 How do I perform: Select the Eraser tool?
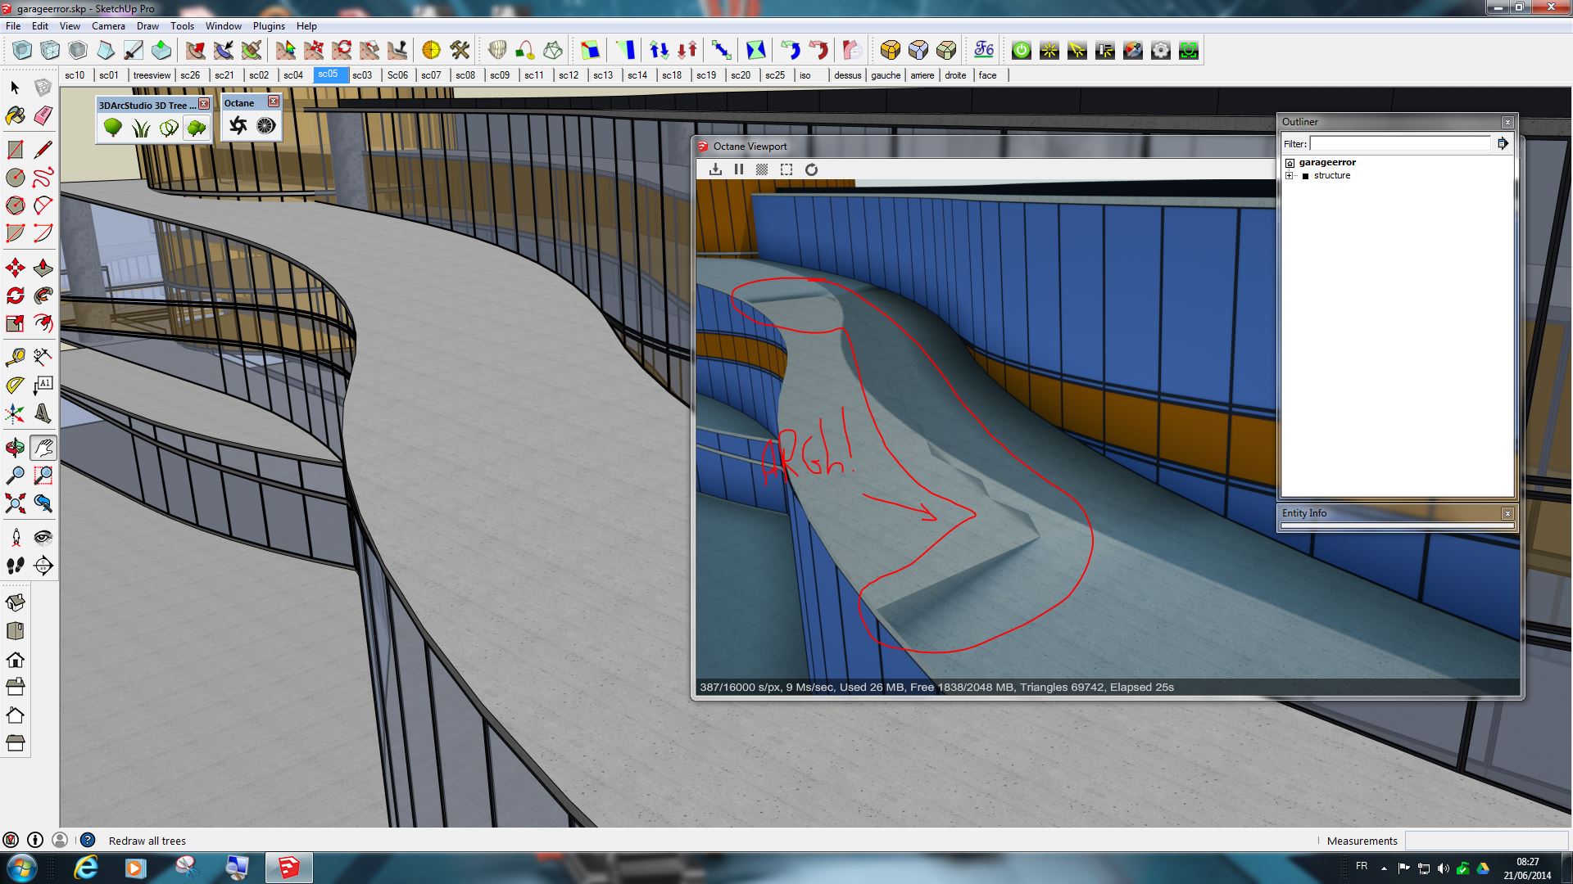43,115
